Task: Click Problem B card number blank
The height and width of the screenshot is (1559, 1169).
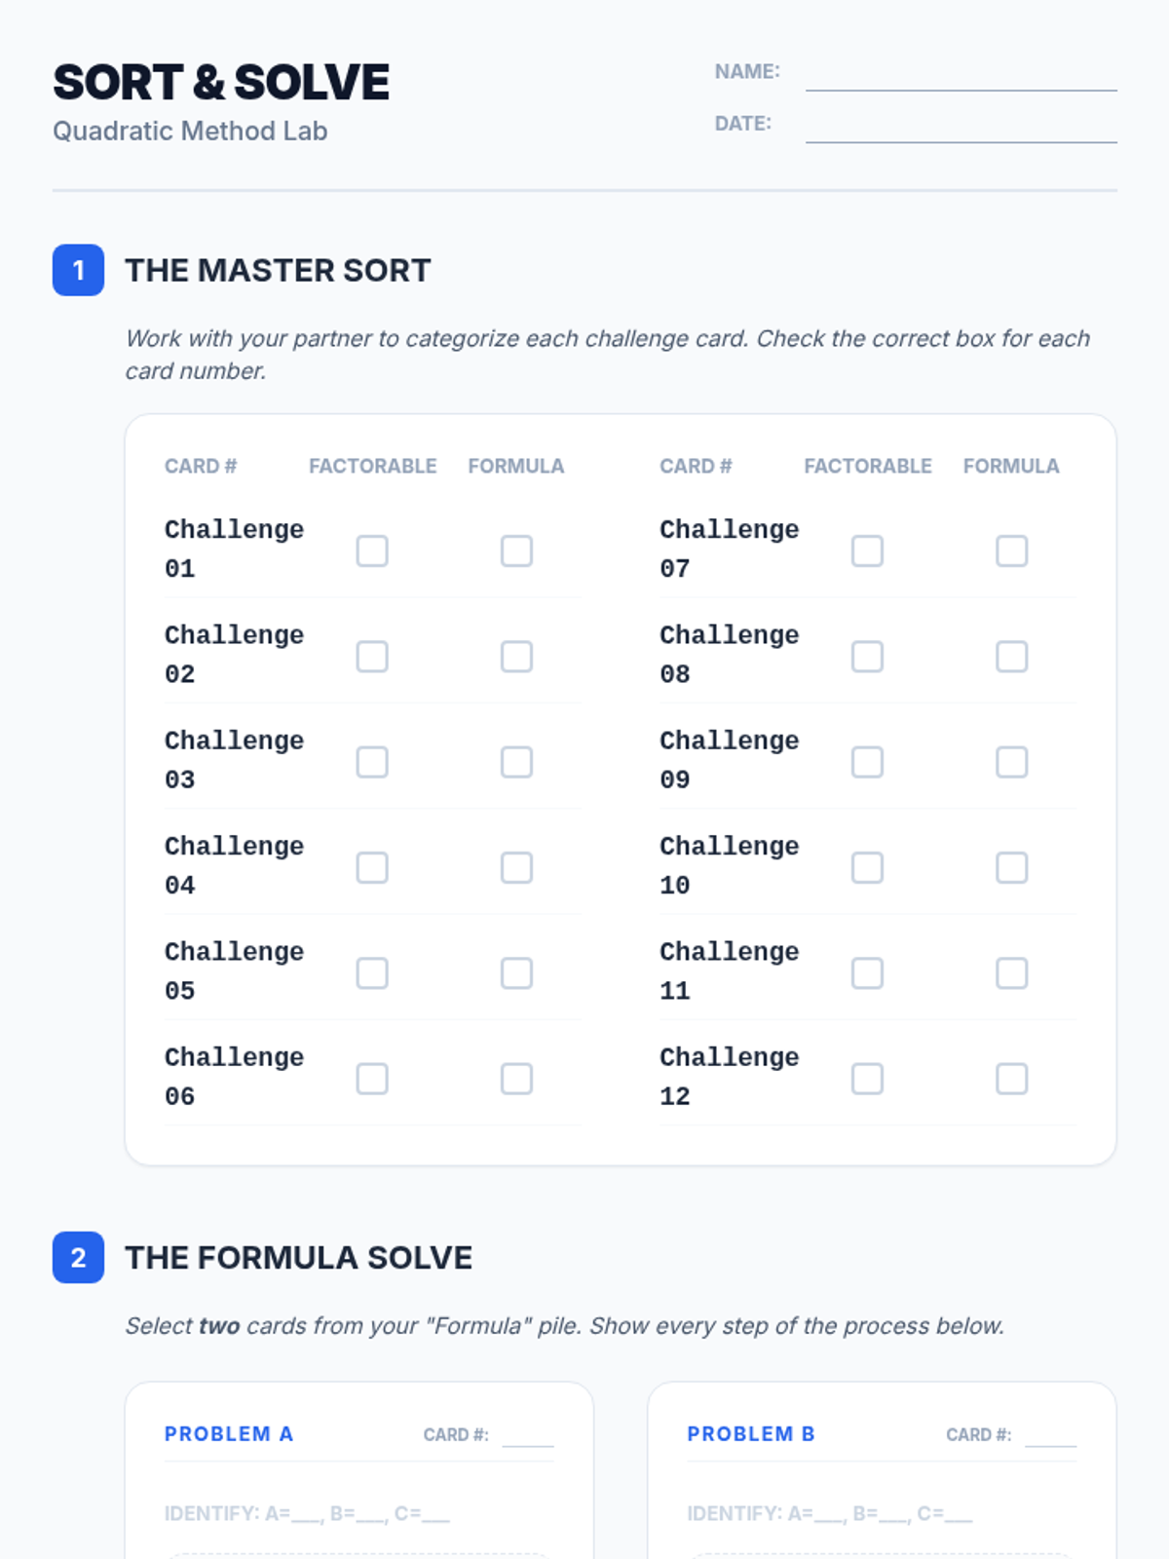Action: tap(1050, 1434)
